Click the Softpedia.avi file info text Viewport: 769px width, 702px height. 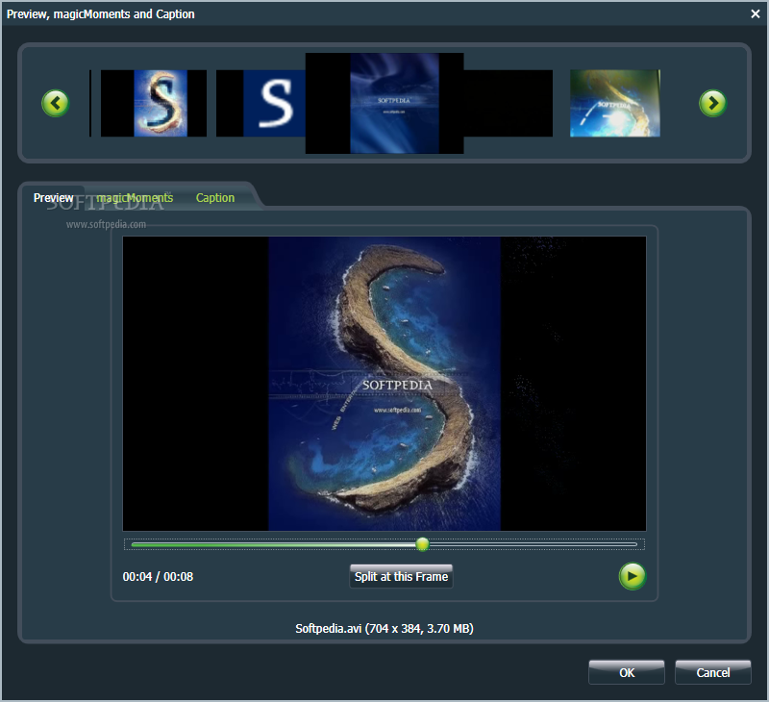[384, 628]
